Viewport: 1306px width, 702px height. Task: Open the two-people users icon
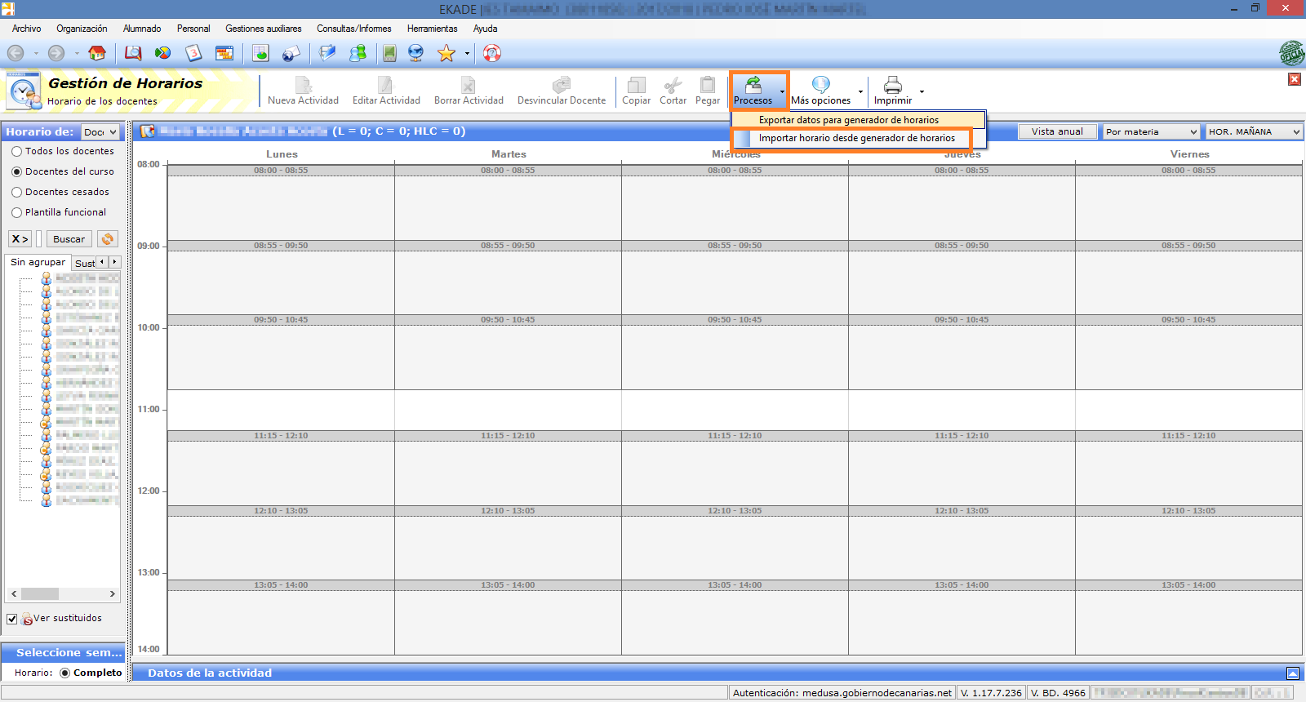tap(358, 53)
